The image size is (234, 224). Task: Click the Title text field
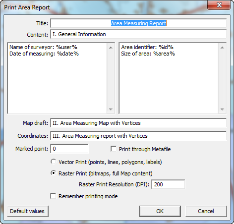pyautogui.click(x=138, y=23)
